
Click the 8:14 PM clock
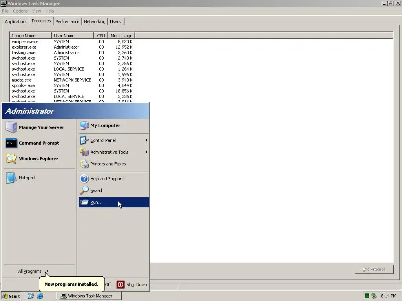pos(388,296)
